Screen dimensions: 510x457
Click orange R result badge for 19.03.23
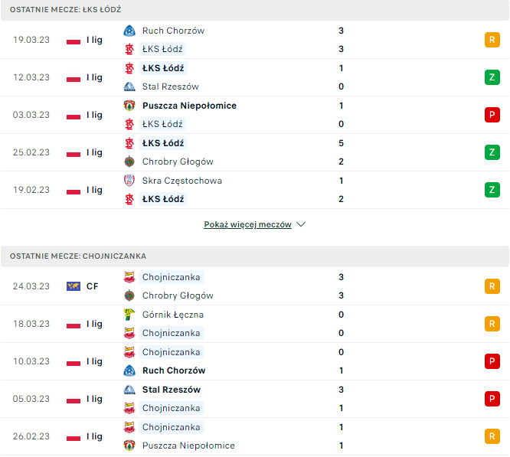(492, 40)
